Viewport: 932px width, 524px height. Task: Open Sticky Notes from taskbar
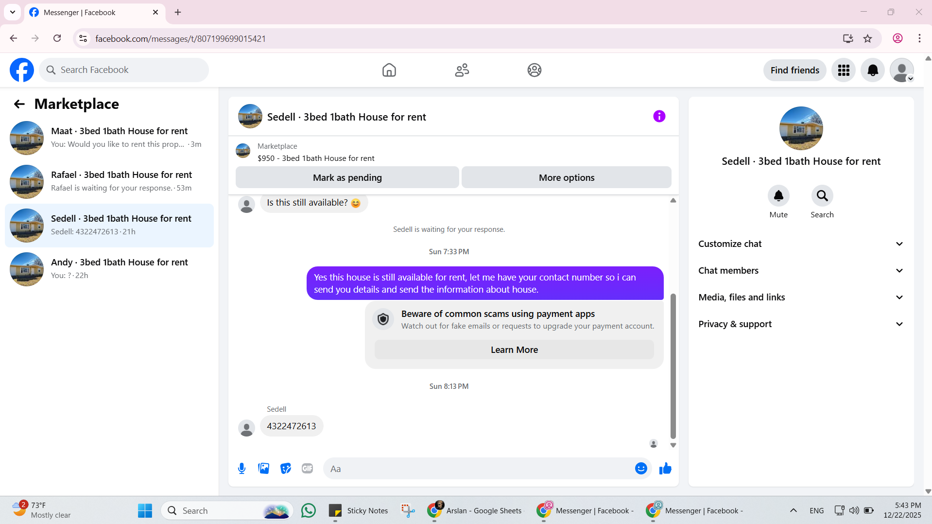(359, 510)
